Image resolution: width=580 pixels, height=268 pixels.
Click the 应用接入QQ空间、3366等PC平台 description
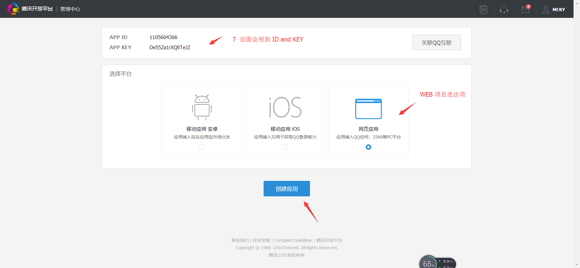[368, 137]
